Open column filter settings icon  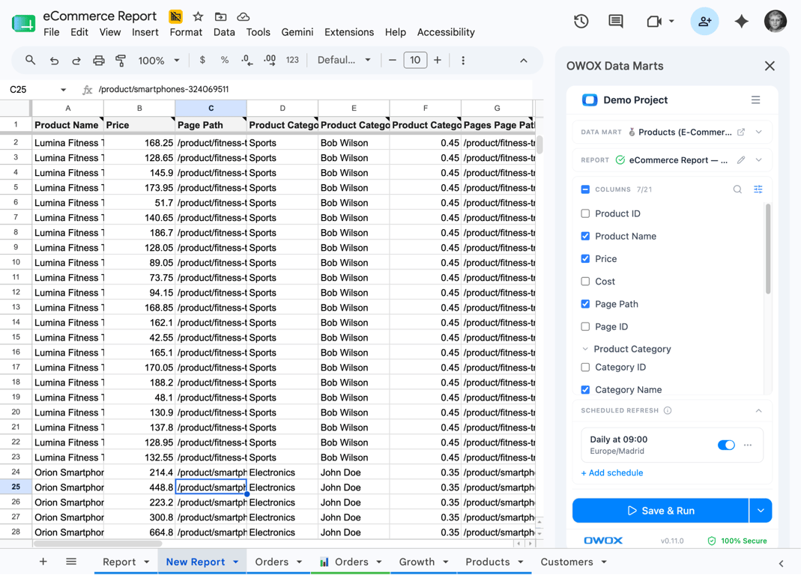pyautogui.click(x=758, y=189)
